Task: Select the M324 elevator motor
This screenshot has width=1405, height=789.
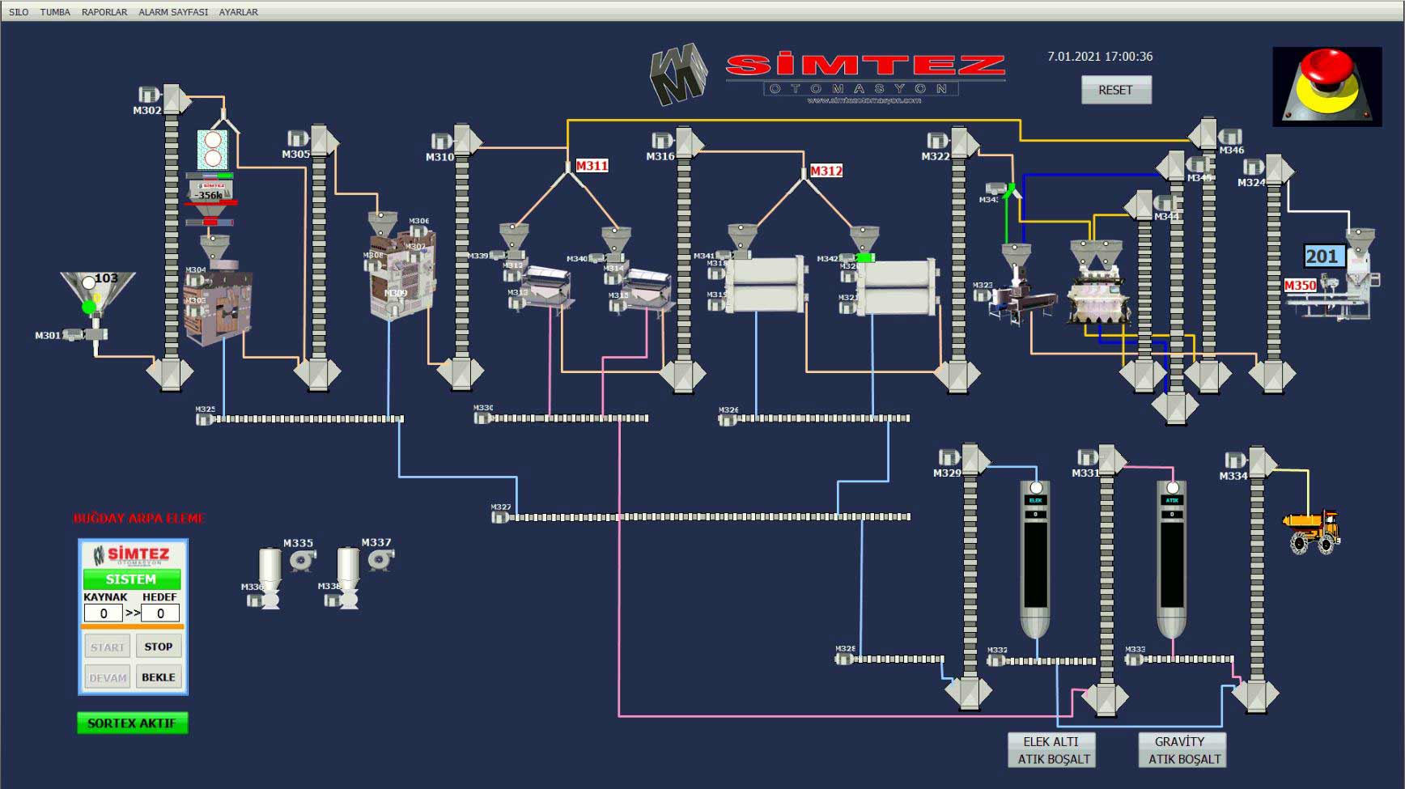Action: pos(1254,167)
